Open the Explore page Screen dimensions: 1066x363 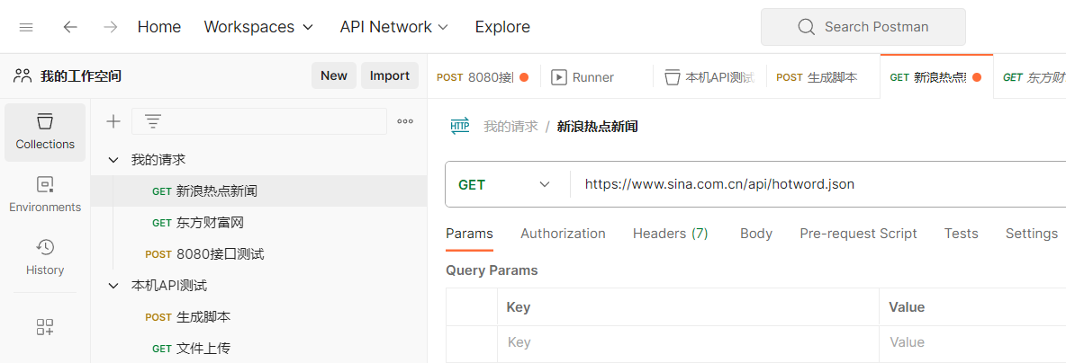(502, 27)
